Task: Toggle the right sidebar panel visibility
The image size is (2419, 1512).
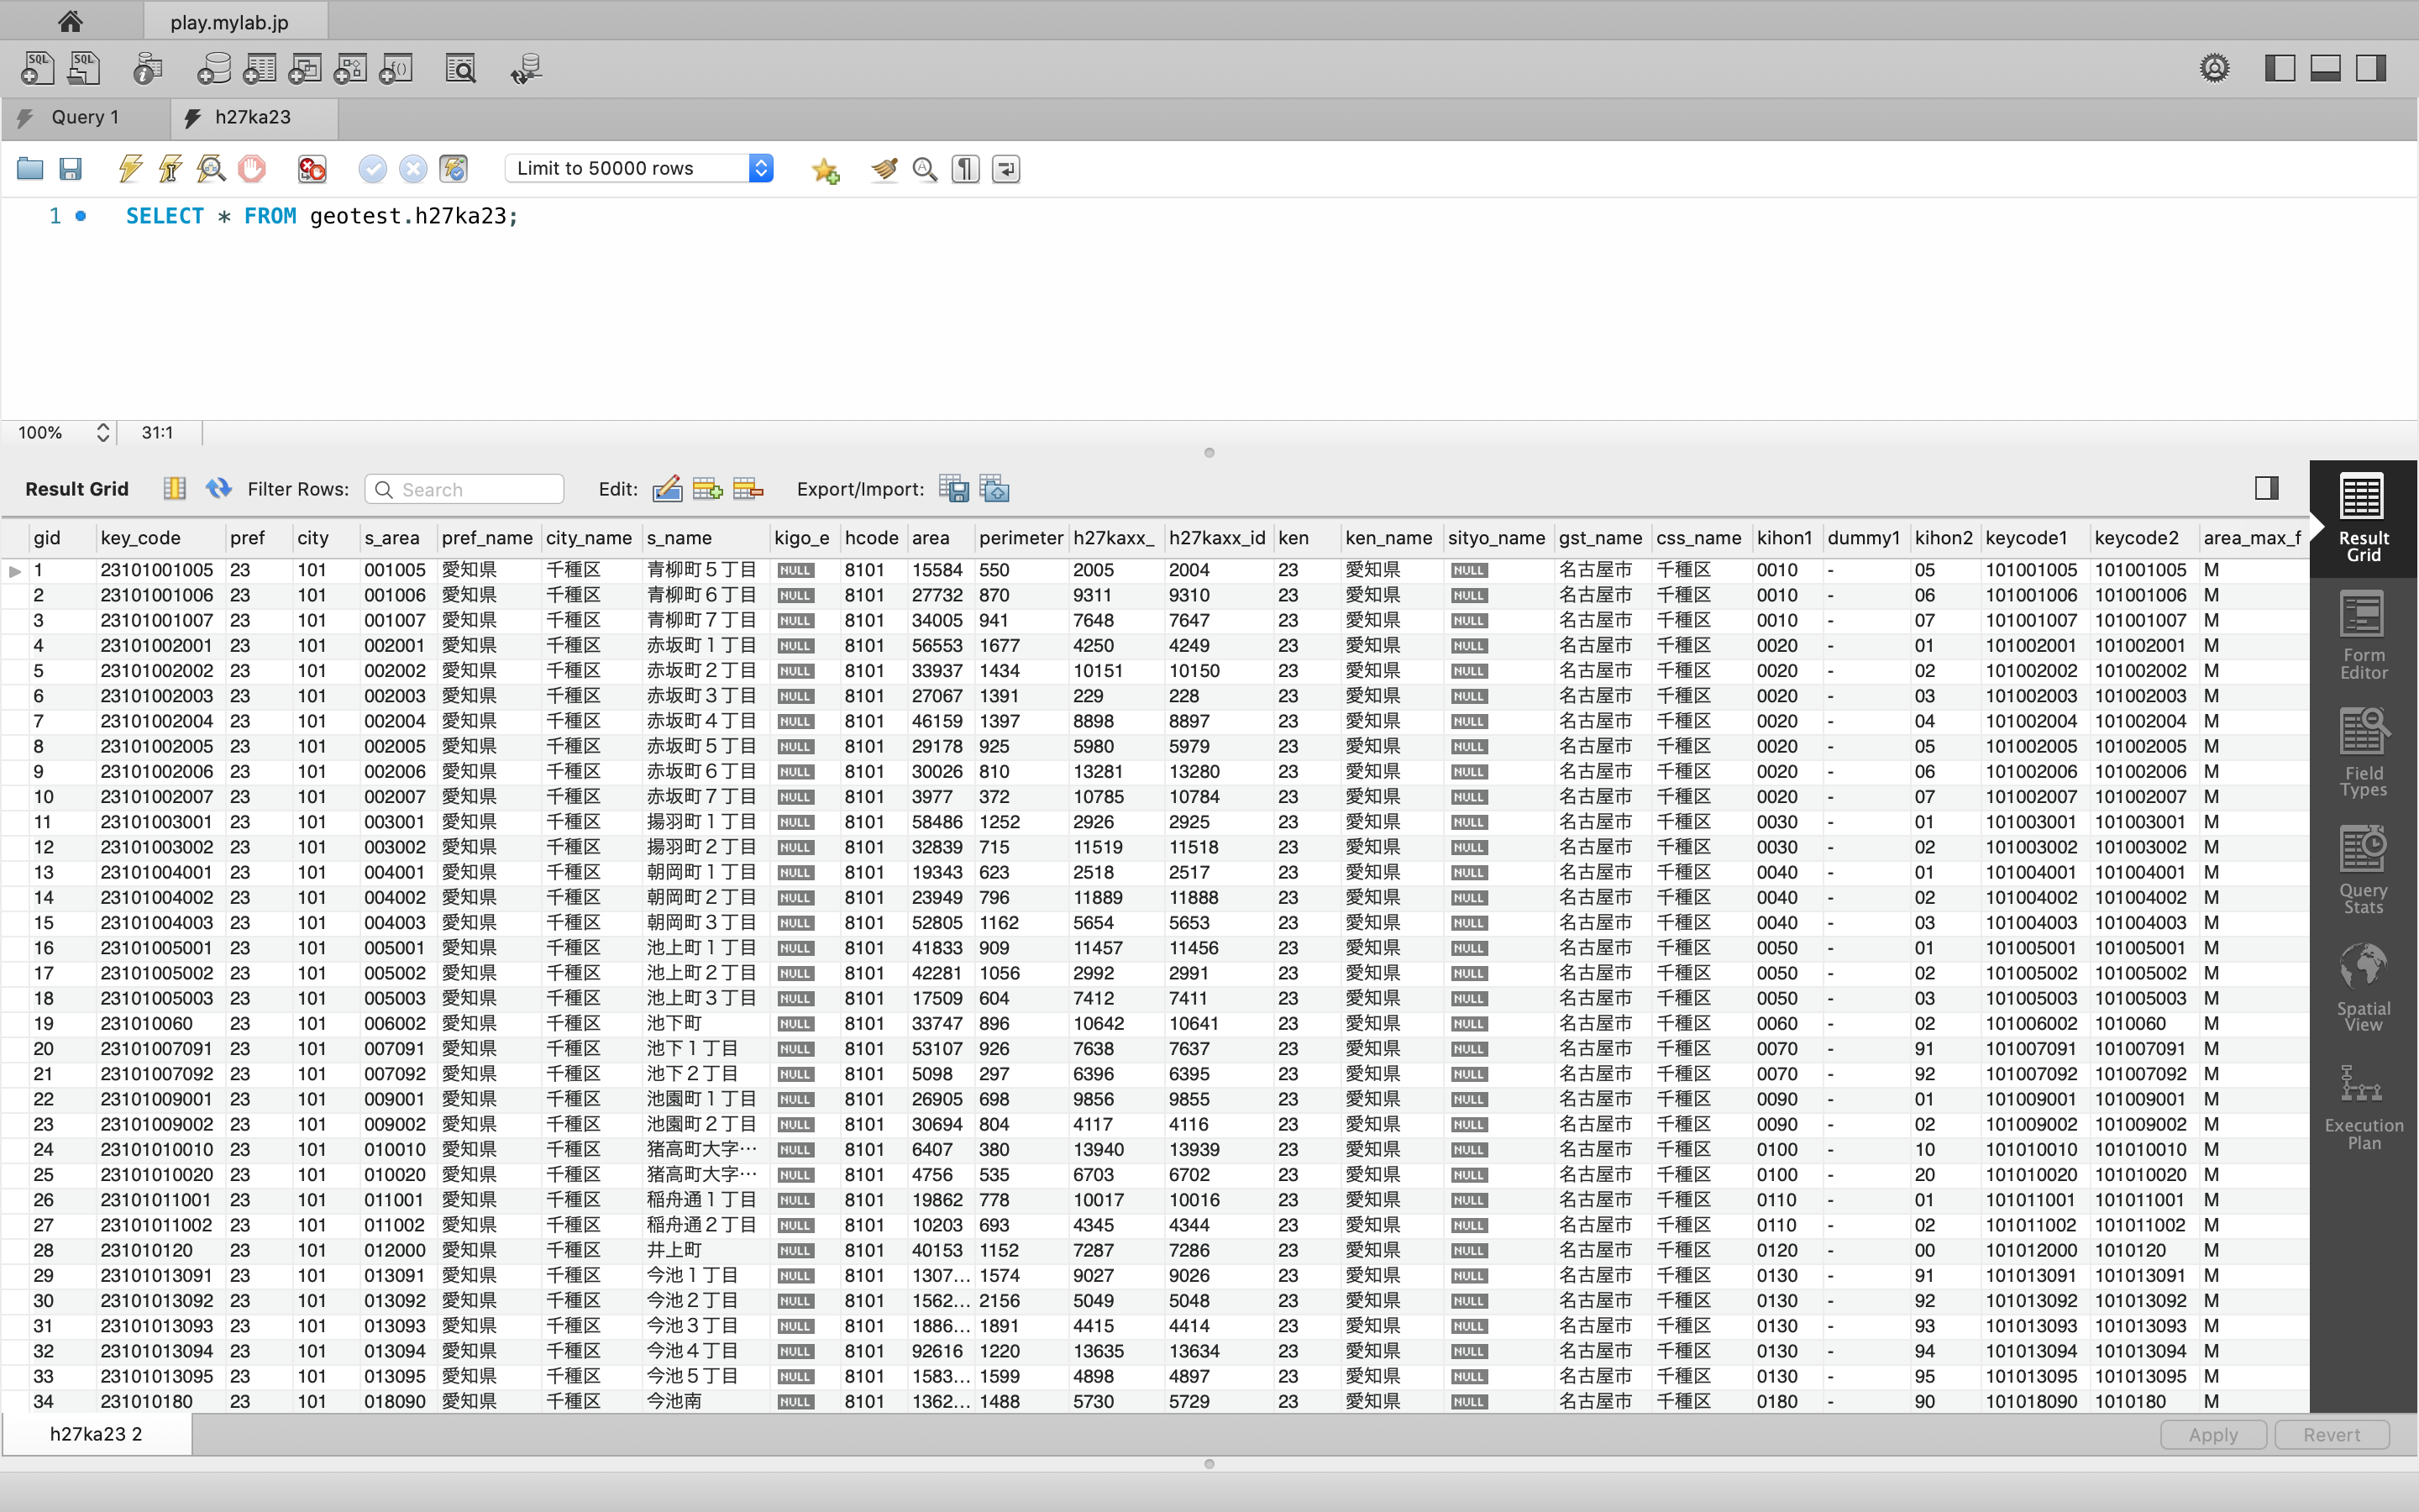Action: pos(2371,68)
